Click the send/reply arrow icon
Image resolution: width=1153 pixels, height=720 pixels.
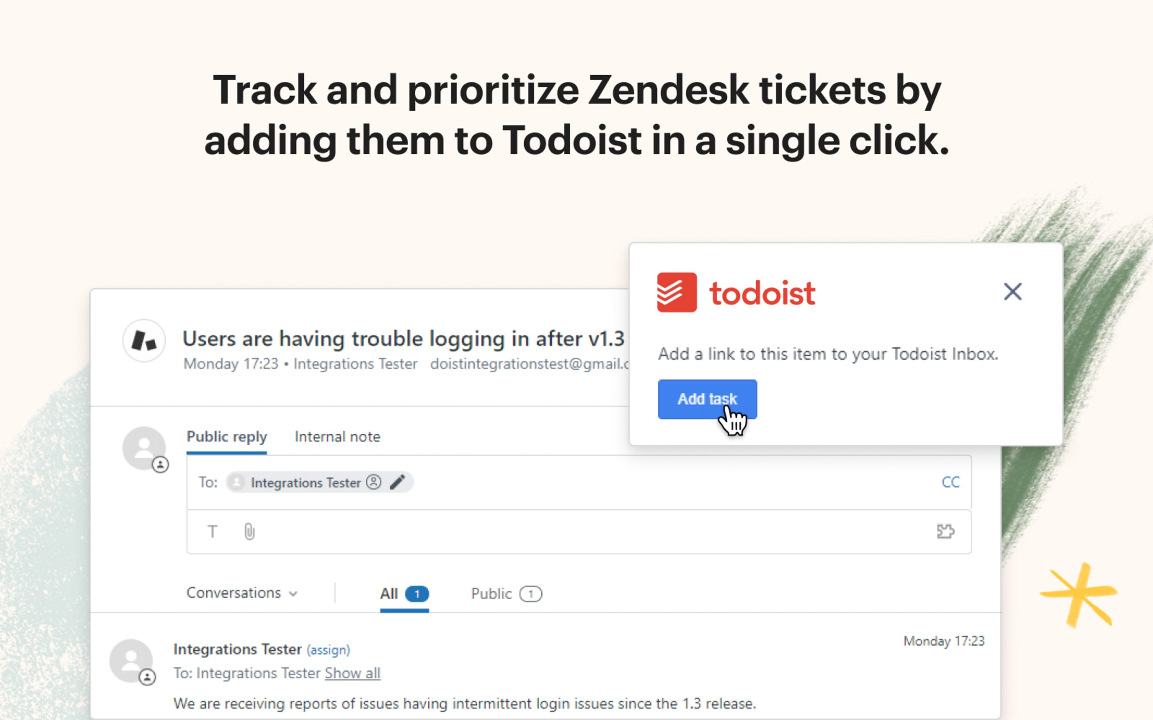946,532
